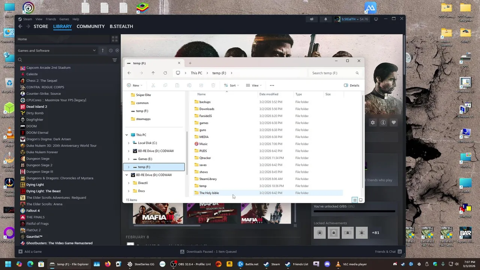
Task: Favorite the game with heart icon
Action: pyautogui.click(x=394, y=123)
